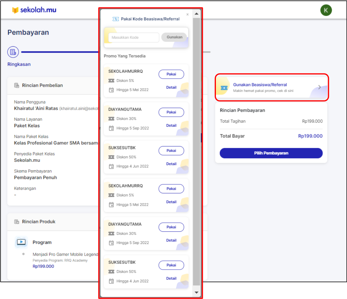Click the Program video icon
Image resolution: width=347 pixels, height=299 pixels.
coord(21,242)
